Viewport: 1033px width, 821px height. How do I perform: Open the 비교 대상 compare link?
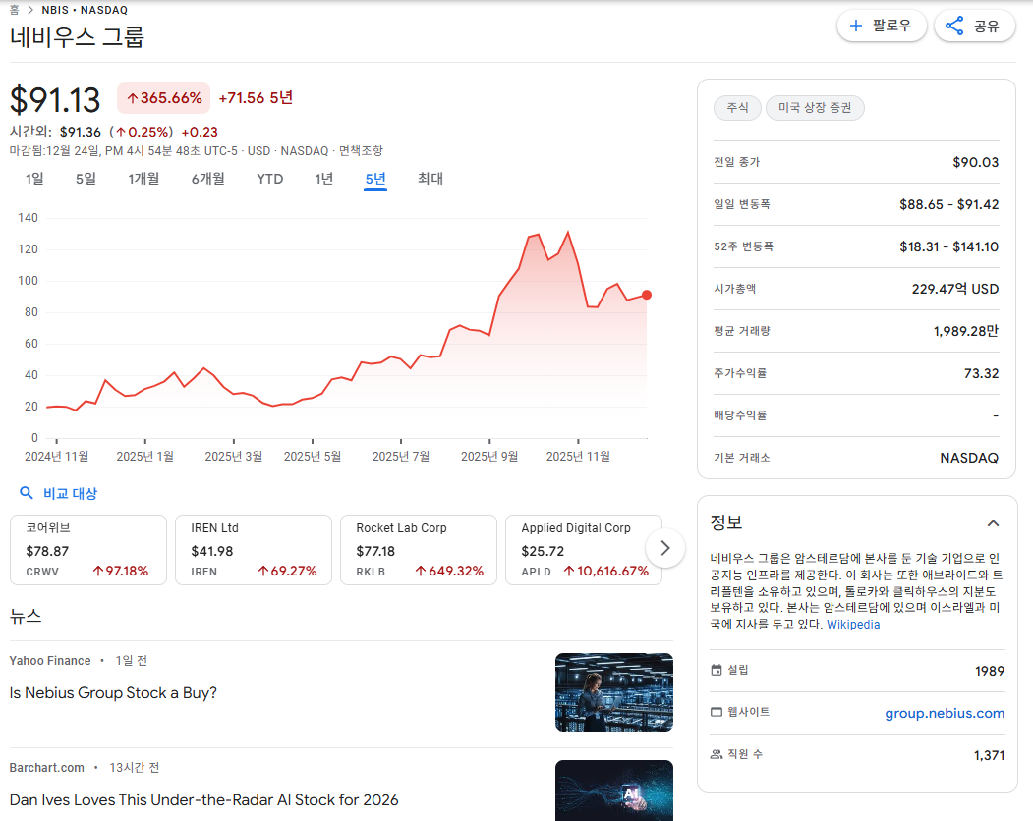pos(71,493)
